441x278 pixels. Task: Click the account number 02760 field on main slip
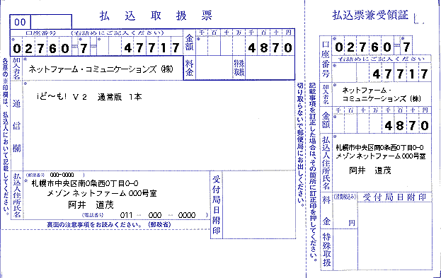click(41, 48)
